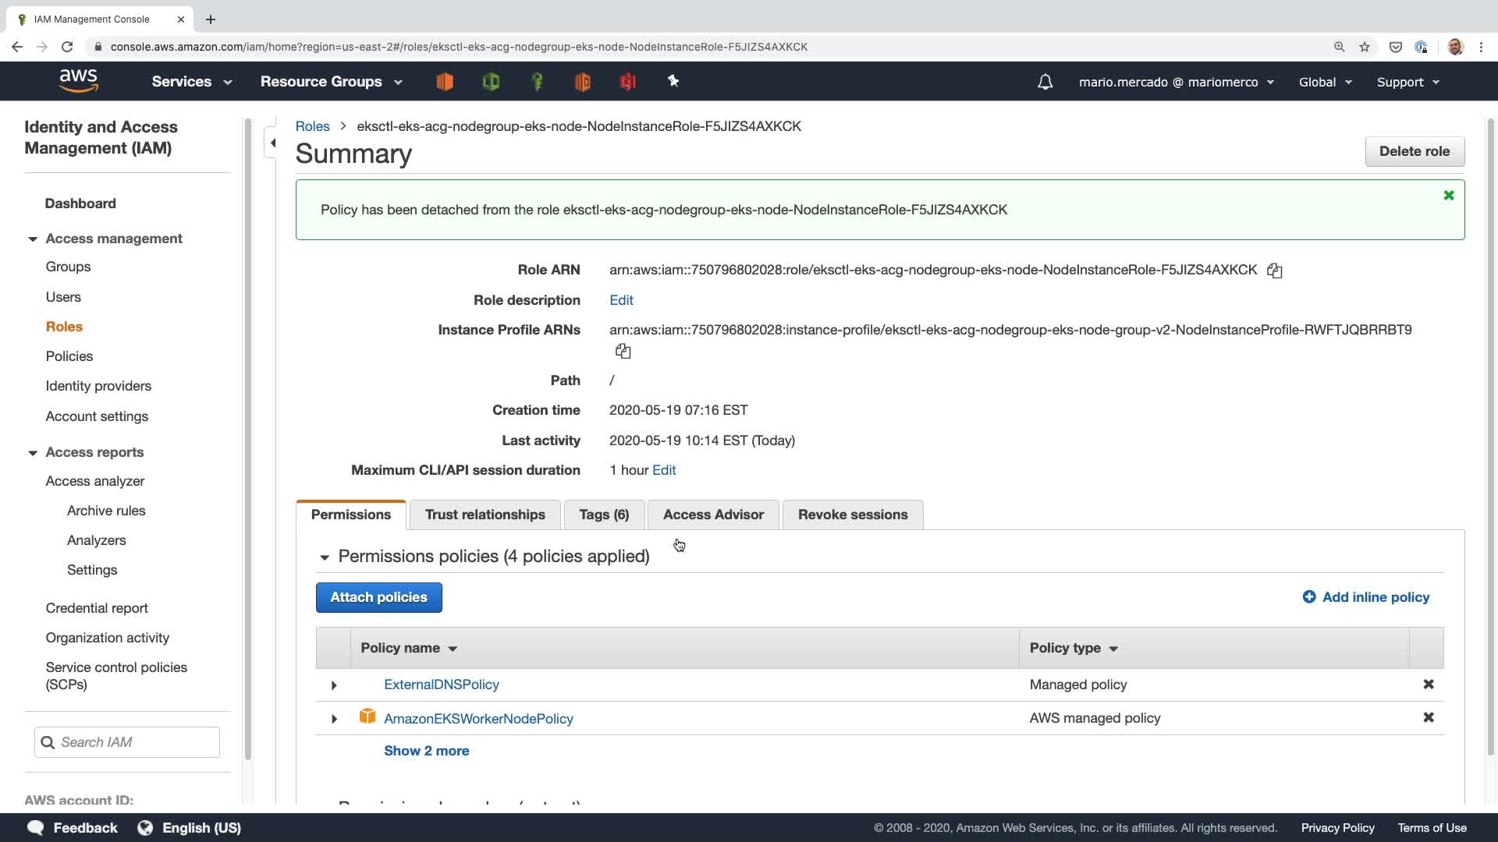Click the Show 2 more link

[426, 751]
